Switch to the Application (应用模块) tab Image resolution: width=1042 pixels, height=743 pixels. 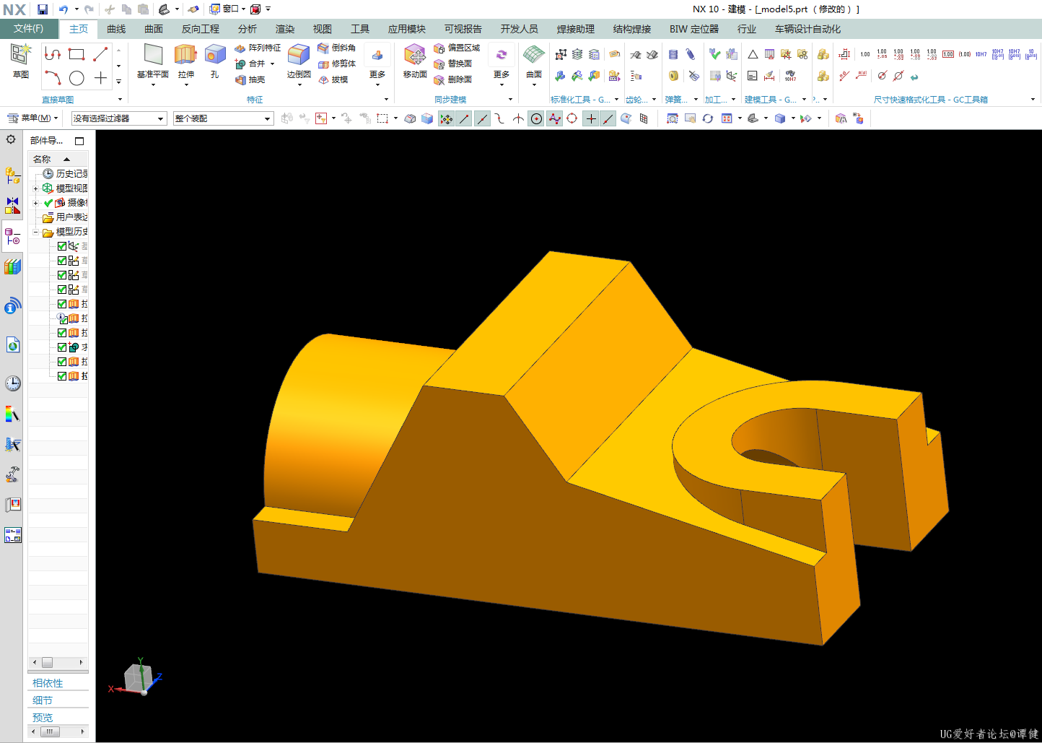[x=407, y=29]
